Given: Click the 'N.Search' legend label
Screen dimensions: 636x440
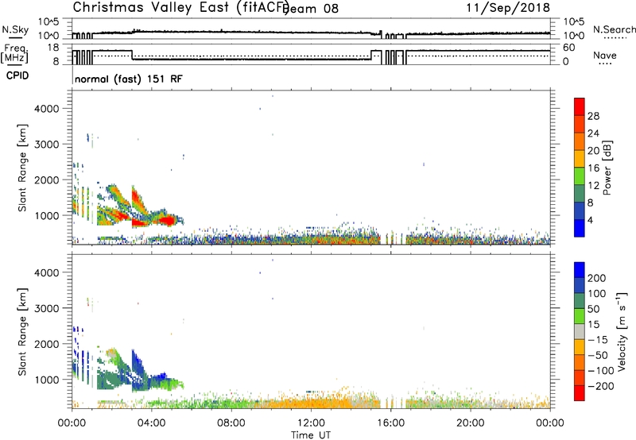Looking at the screenshot, I should pyautogui.click(x=614, y=29).
